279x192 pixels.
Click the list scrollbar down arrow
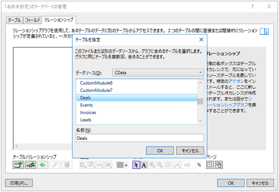[x=200, y=121]
